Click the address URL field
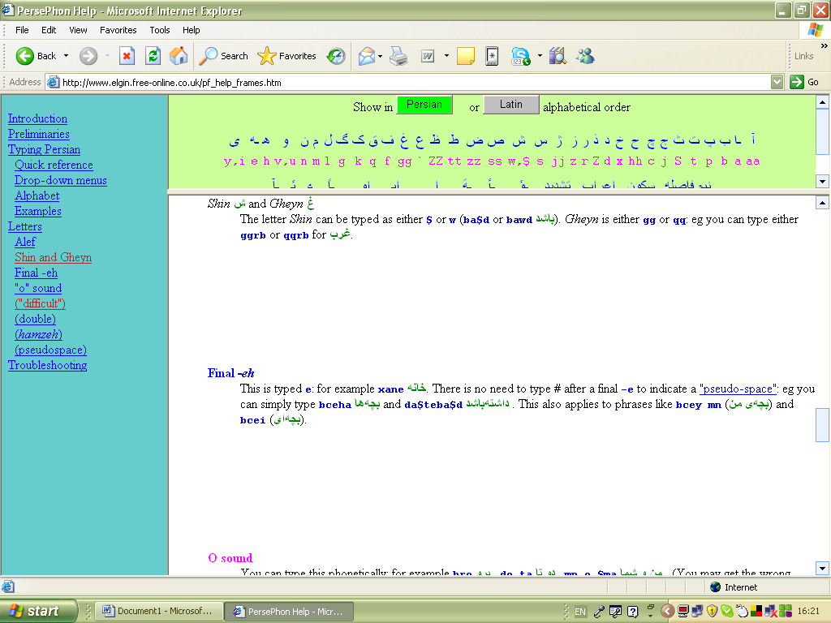831x623 pixels. pyautogui.click(x=408, y=83)
